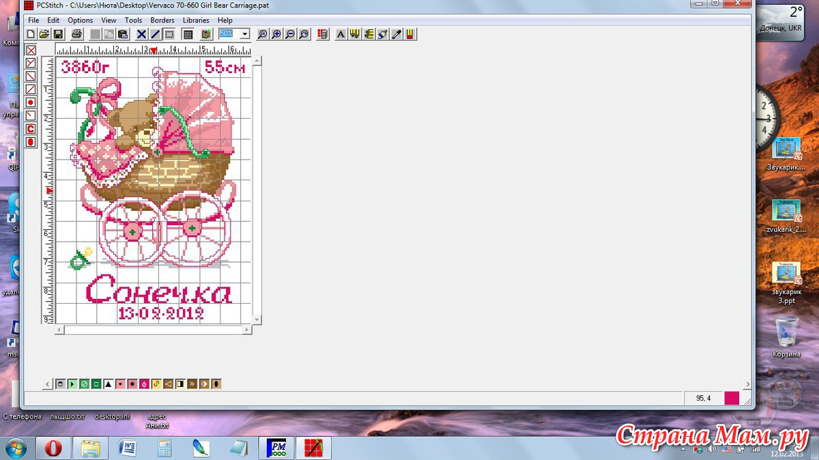Open Звукарик presentation desktop file

click(x=786, y=152)
